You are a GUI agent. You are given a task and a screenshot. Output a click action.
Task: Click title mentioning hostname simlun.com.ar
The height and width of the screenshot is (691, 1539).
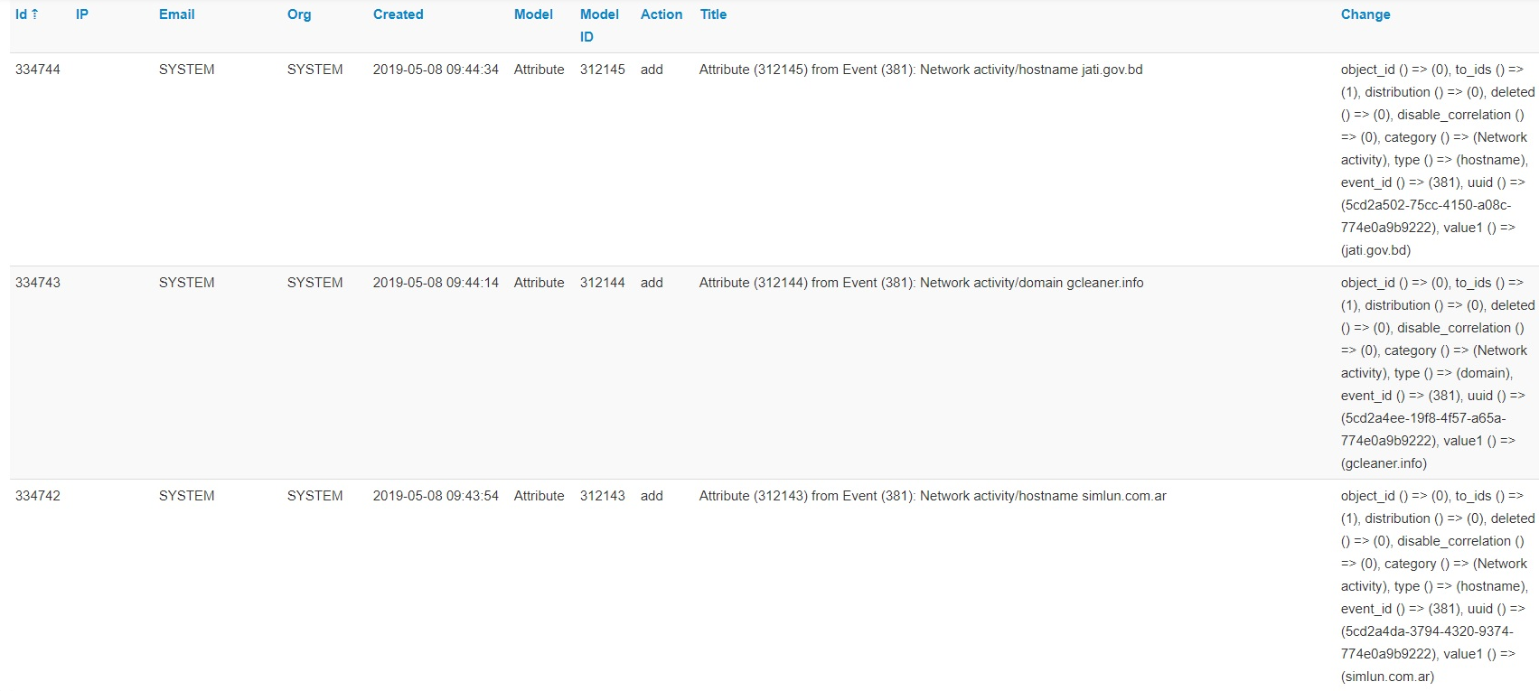coord(933,496)
